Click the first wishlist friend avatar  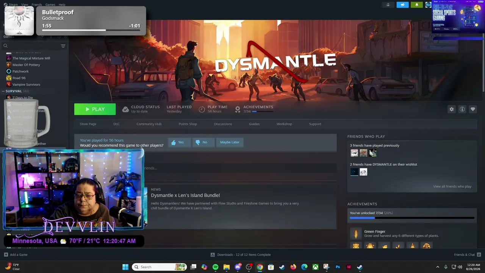click(x=354, y=172)
